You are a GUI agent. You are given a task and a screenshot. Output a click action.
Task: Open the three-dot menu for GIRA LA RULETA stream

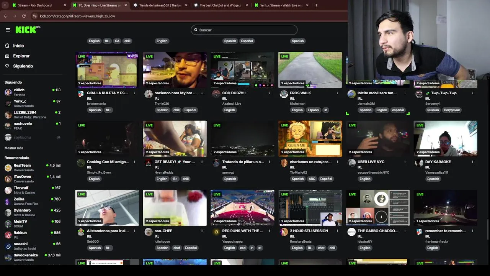[x=134, y=93]
